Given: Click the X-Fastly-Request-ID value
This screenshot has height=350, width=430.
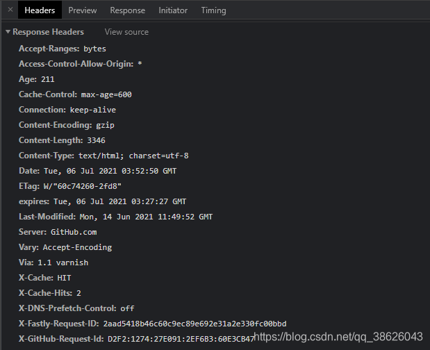Looking at the screenshot, I should pyautogui.click(x=195, y=324).
